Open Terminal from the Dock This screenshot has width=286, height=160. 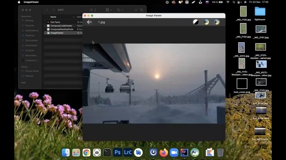point(107,152)
